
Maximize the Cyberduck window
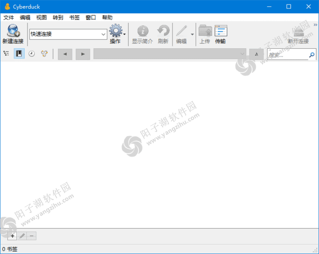pyautogui.click(x=289, y=6)
